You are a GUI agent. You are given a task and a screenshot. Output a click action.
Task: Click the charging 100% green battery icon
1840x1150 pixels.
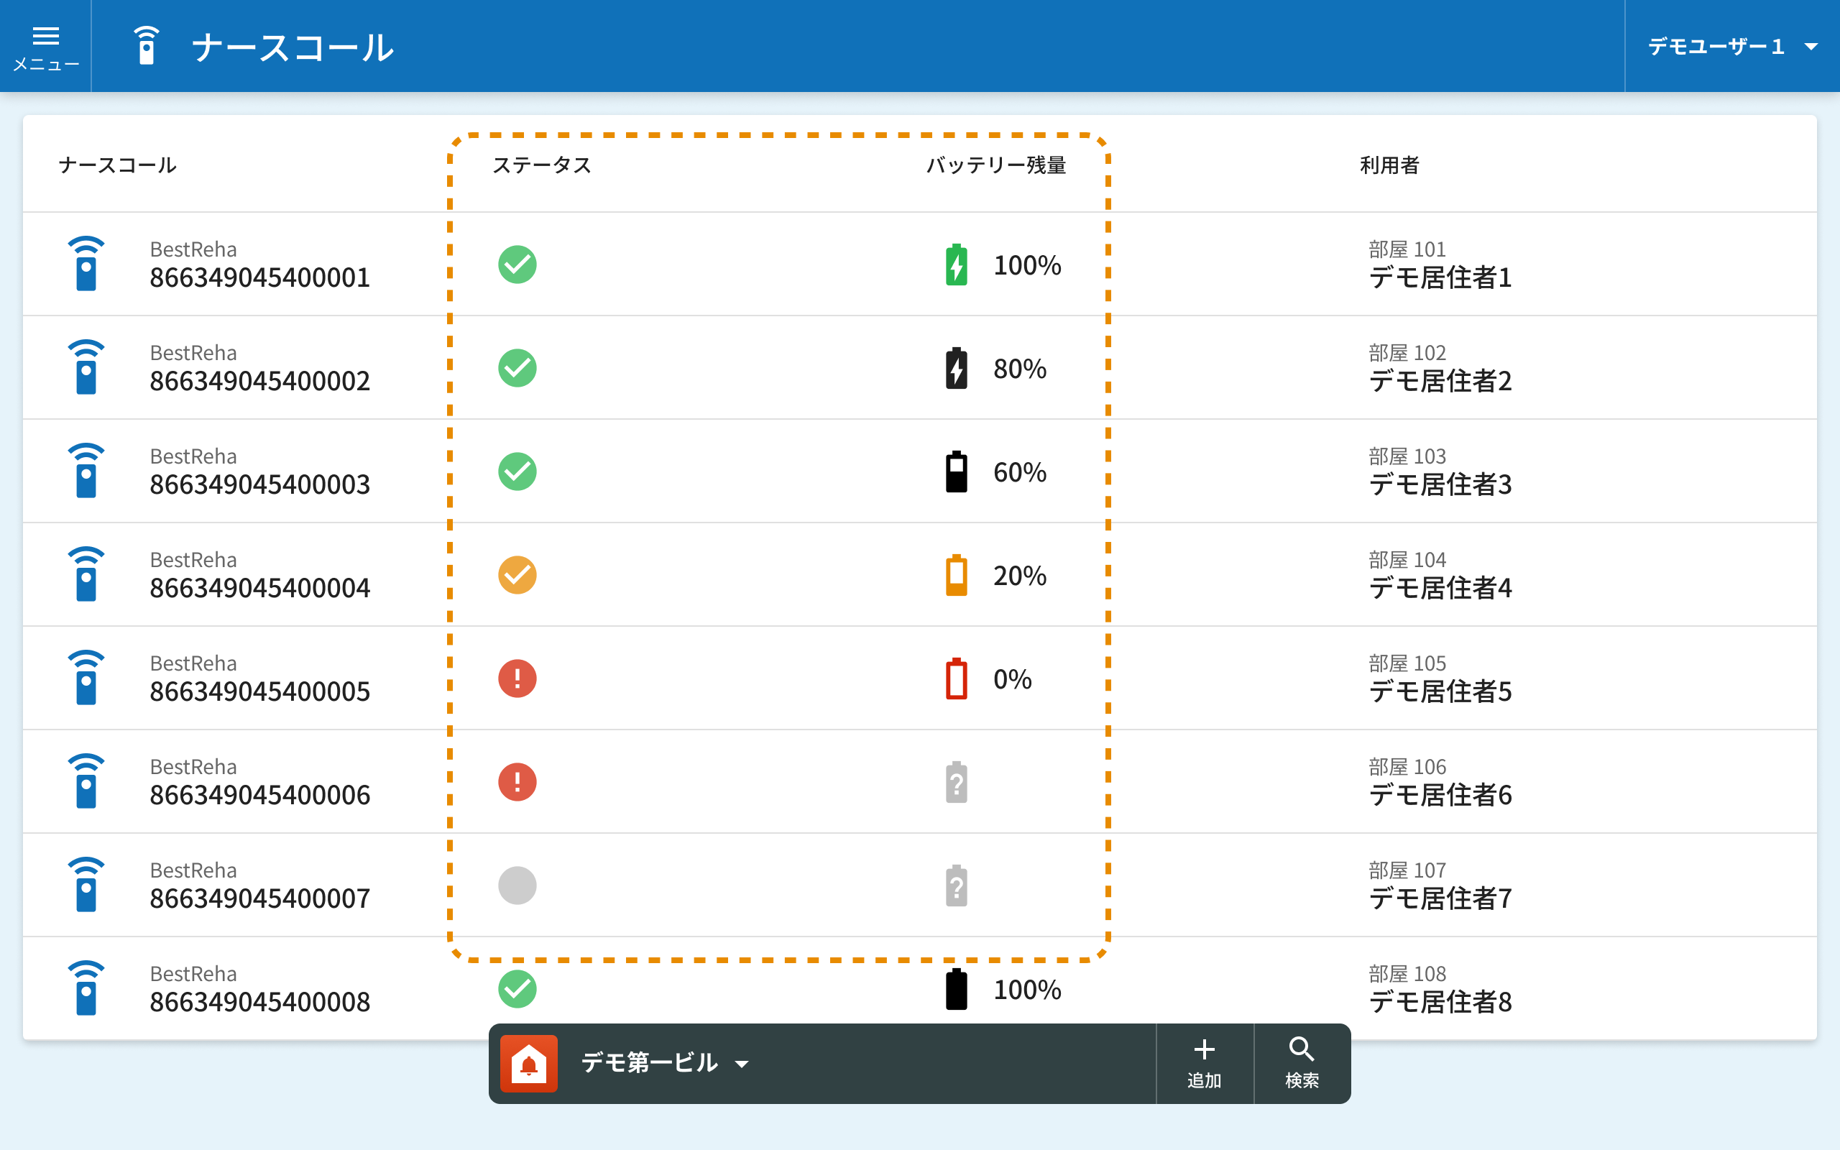956,264
